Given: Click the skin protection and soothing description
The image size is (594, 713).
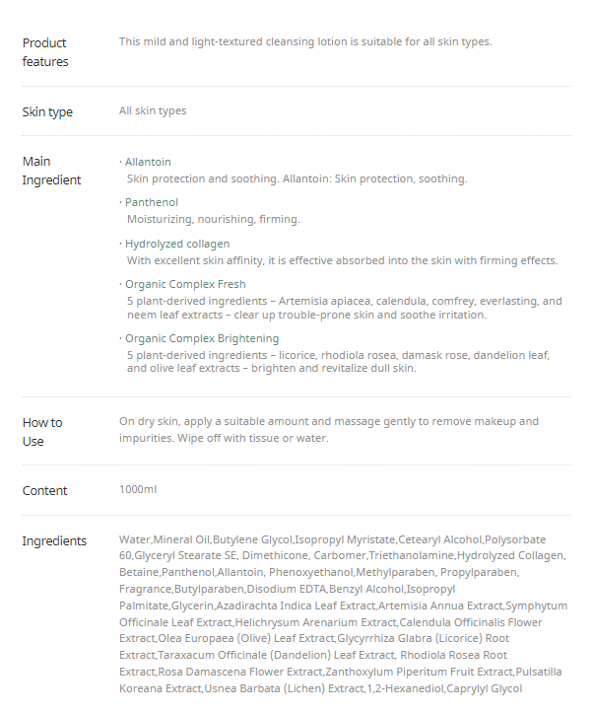Looking at the screenshot, I should pos(297,179).
